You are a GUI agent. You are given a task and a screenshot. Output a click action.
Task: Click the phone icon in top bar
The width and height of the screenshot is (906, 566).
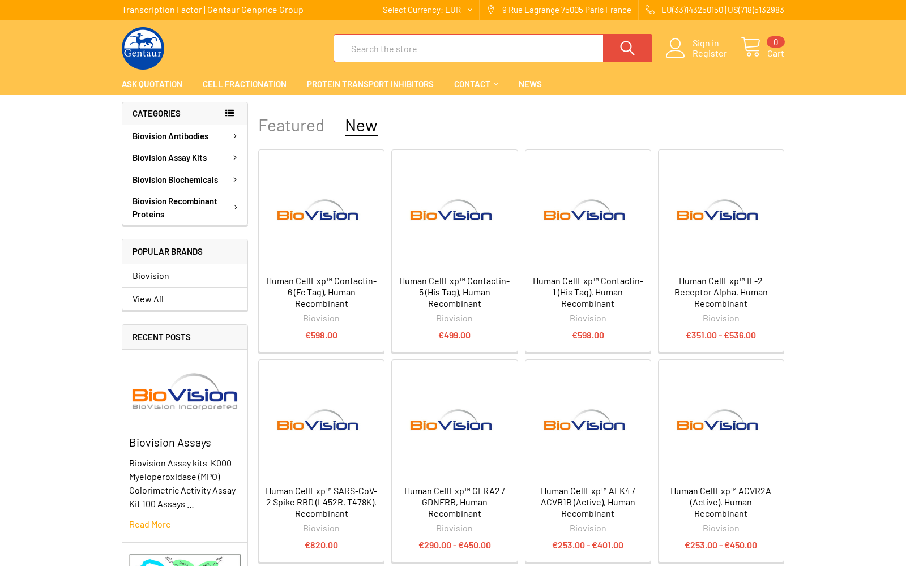coord(650,10)
